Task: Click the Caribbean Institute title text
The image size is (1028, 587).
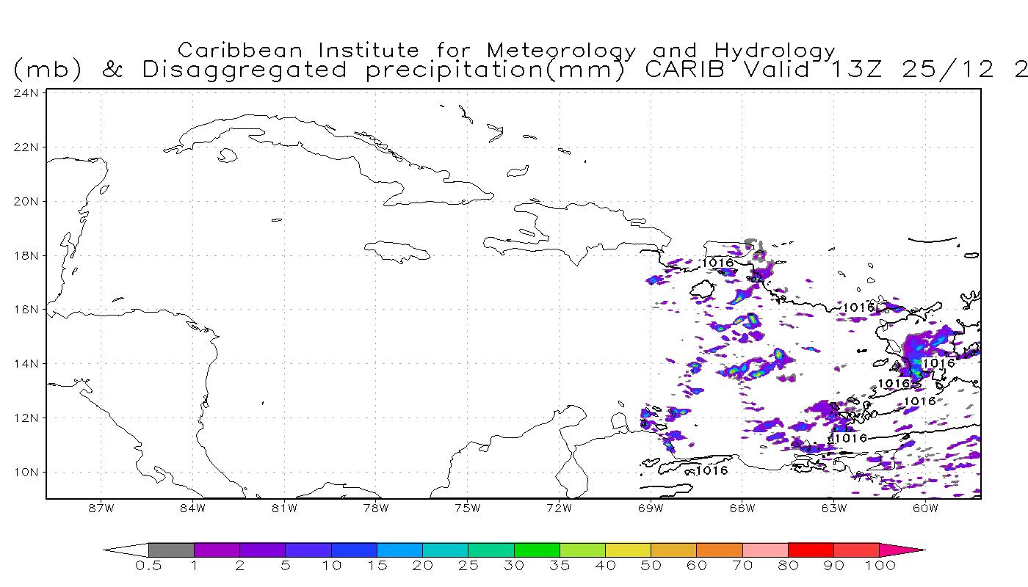Action: tap(507, 51)
